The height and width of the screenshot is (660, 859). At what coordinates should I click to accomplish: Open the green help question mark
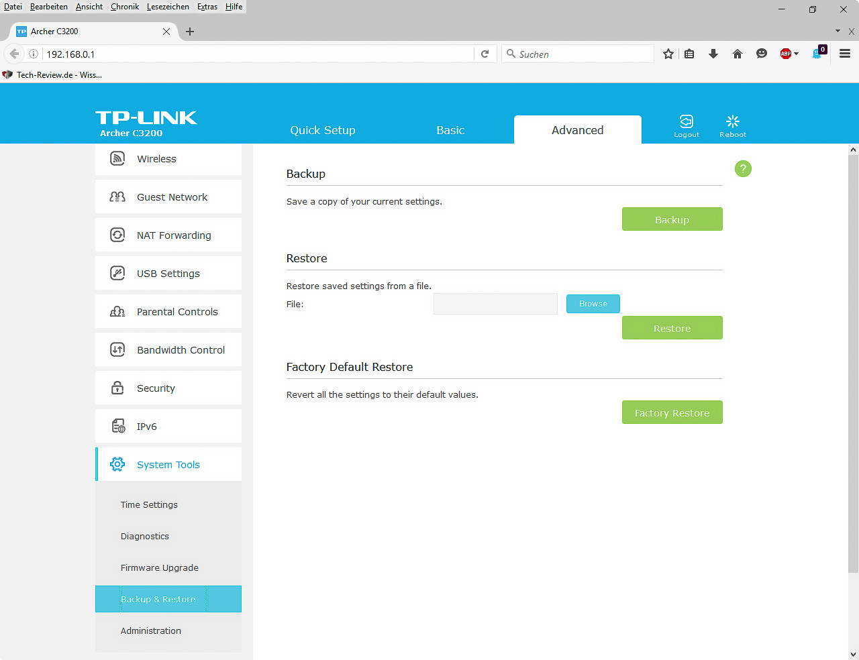tap(743, 169)
